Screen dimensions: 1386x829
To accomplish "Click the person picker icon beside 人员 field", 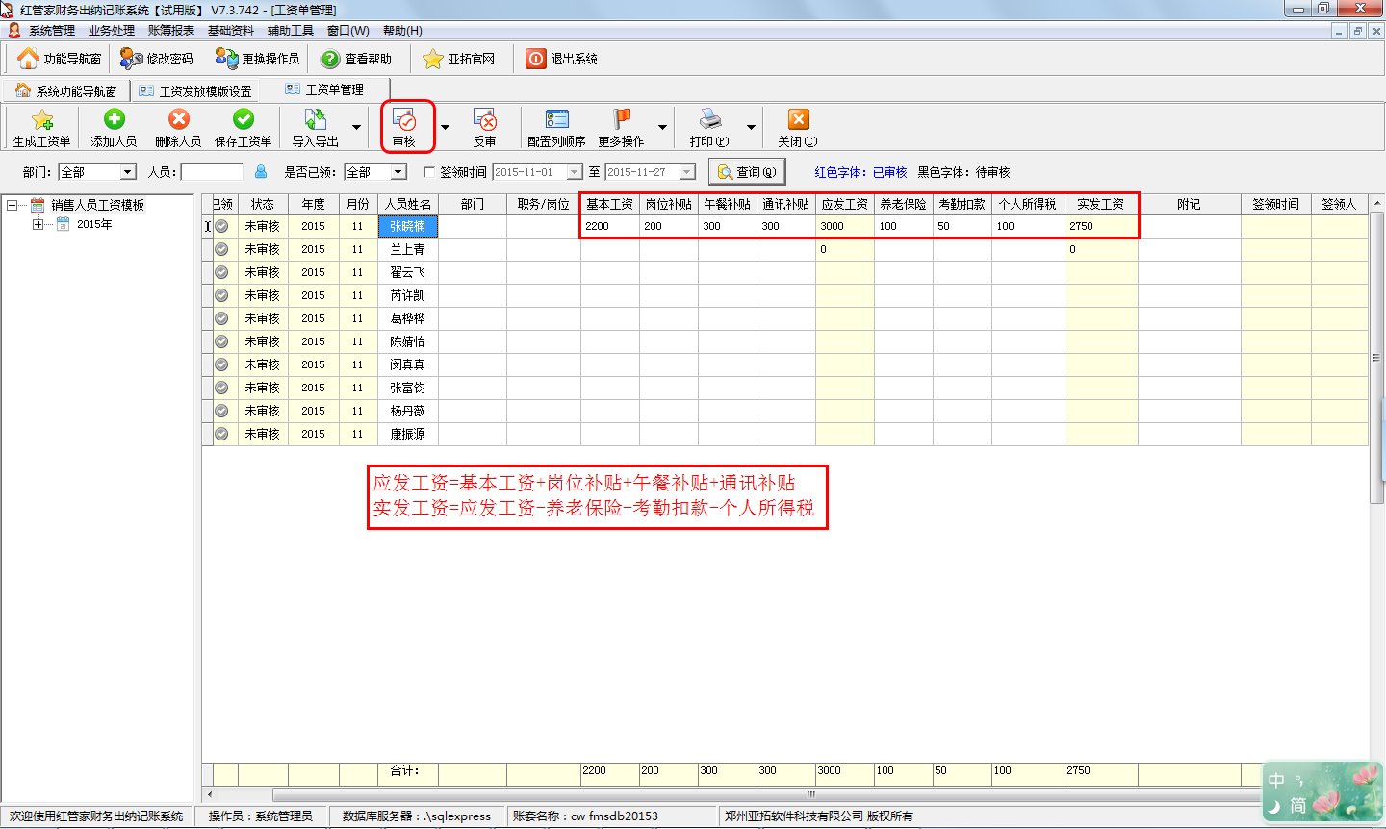I will (x=261, y=172).
